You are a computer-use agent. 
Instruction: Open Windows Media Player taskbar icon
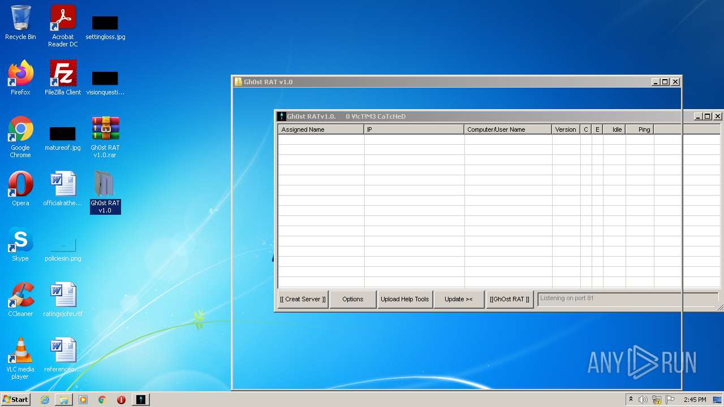click(83, 400)
